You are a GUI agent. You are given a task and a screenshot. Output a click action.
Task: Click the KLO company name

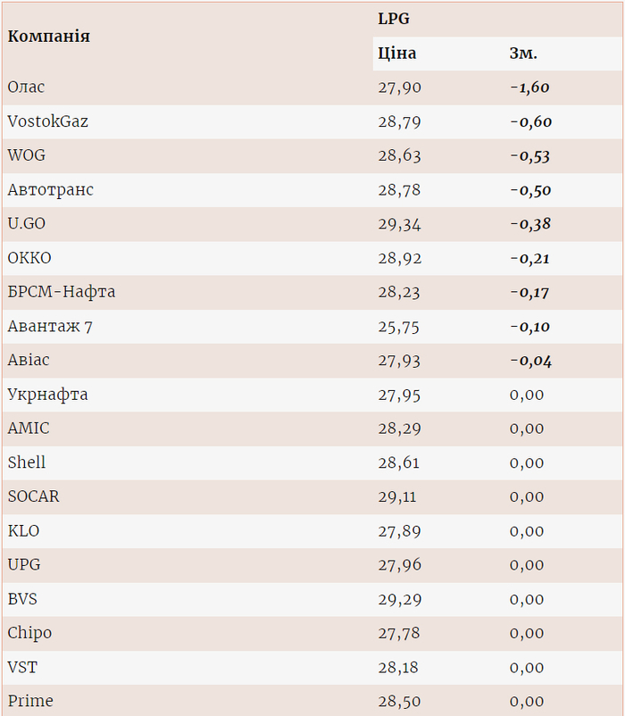click(x=23, y=531)
